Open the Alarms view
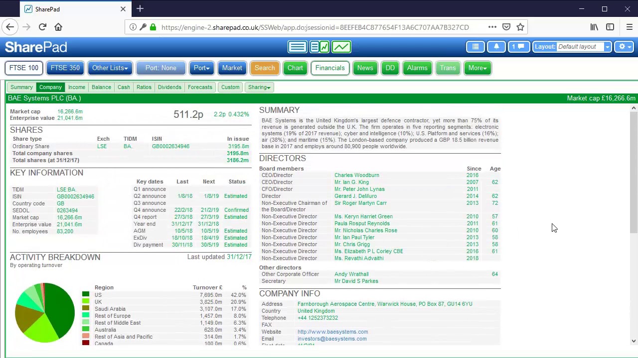The height and width of the screenshot is (358, 638). (x=417, y=68)
